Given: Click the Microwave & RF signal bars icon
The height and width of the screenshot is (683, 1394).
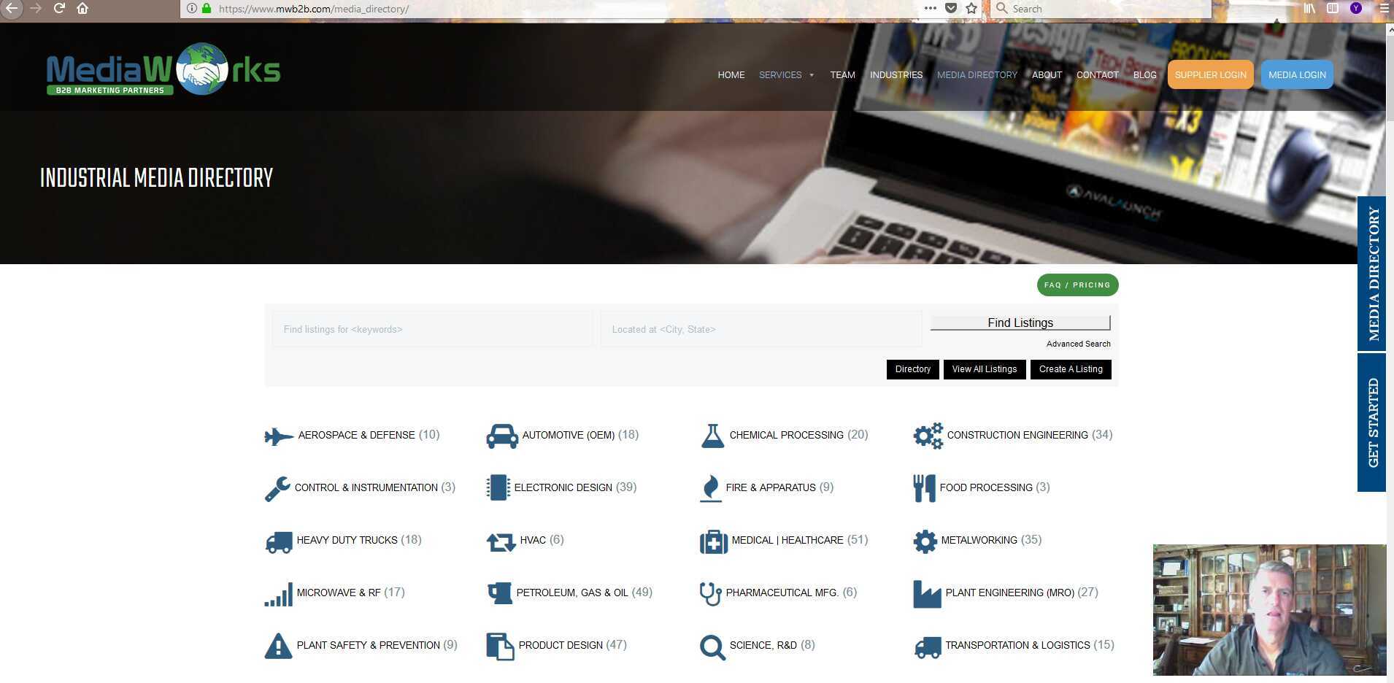Looking at the screenshot, I should 279,594.
